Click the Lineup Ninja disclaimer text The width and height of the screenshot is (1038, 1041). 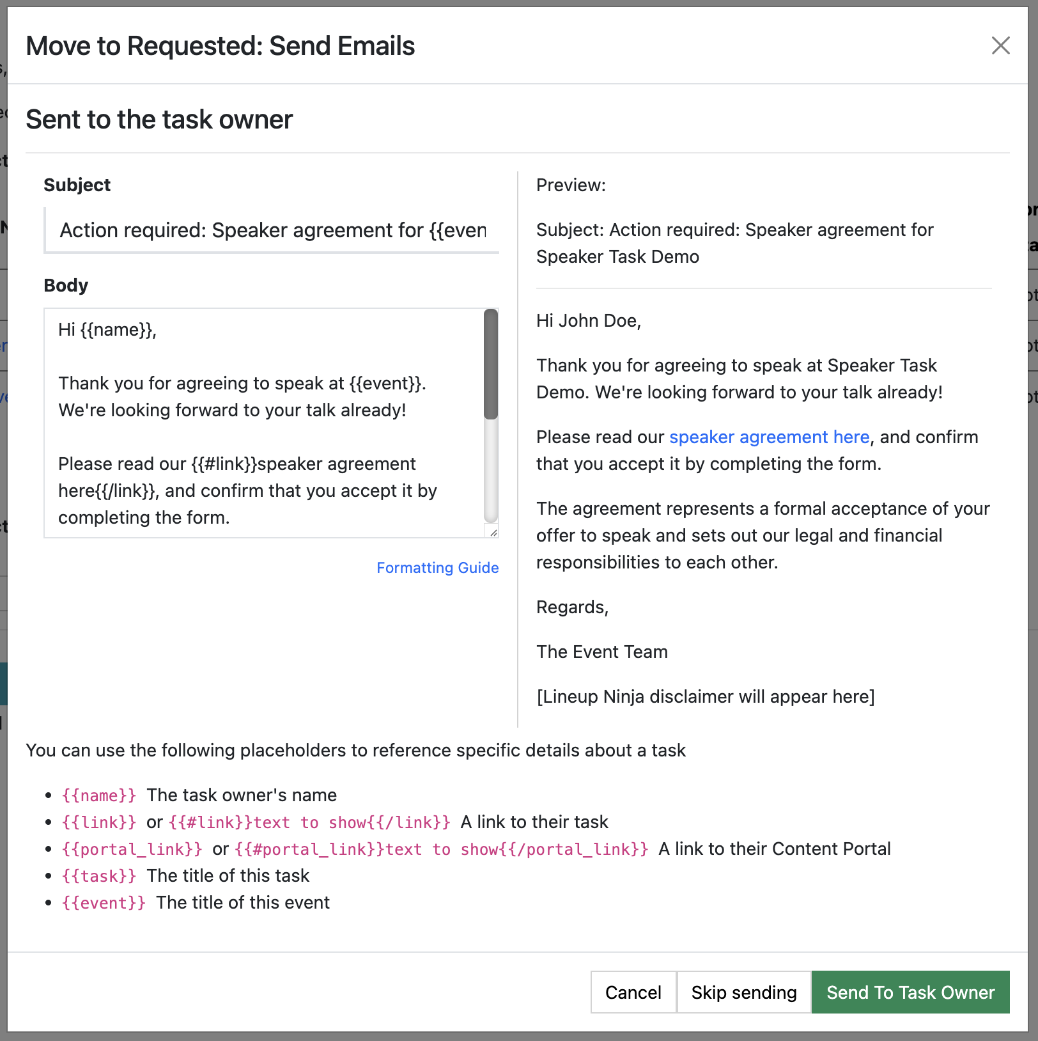706,696
